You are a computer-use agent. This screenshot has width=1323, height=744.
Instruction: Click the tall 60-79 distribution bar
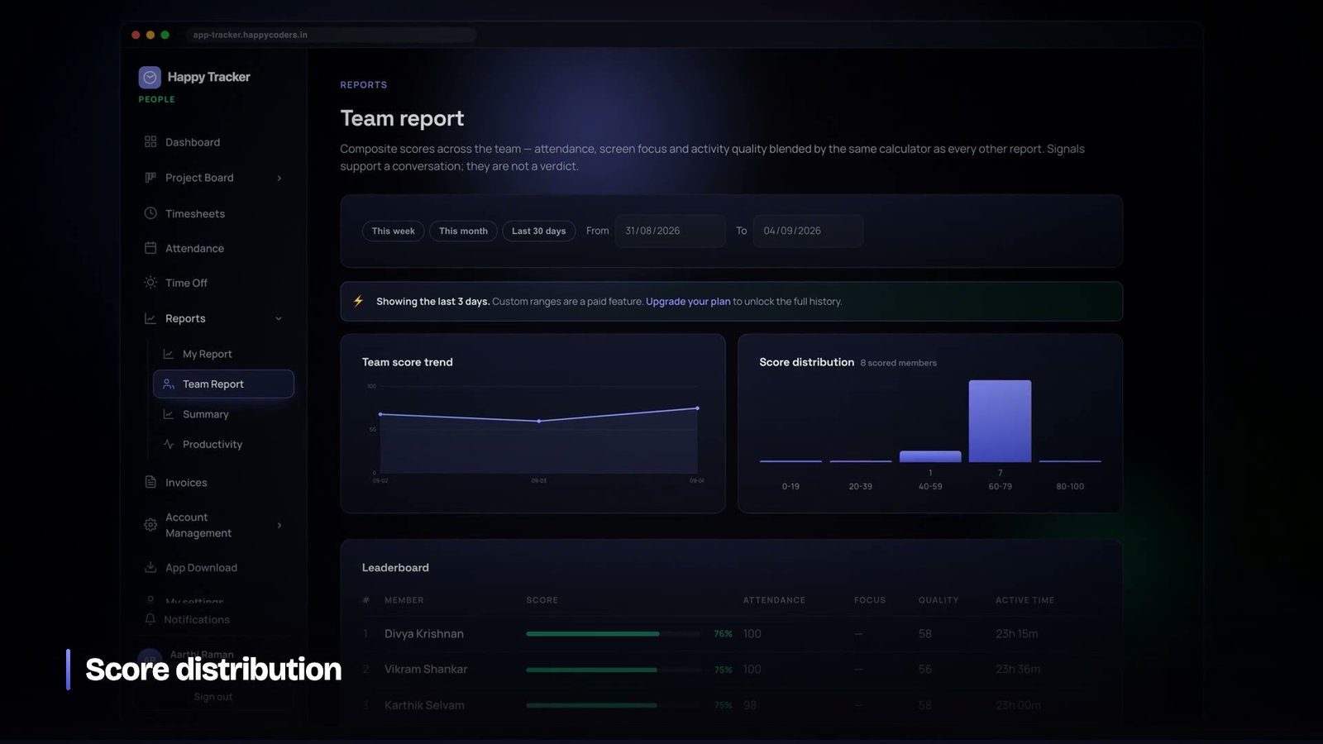(x=1000, y=421)
